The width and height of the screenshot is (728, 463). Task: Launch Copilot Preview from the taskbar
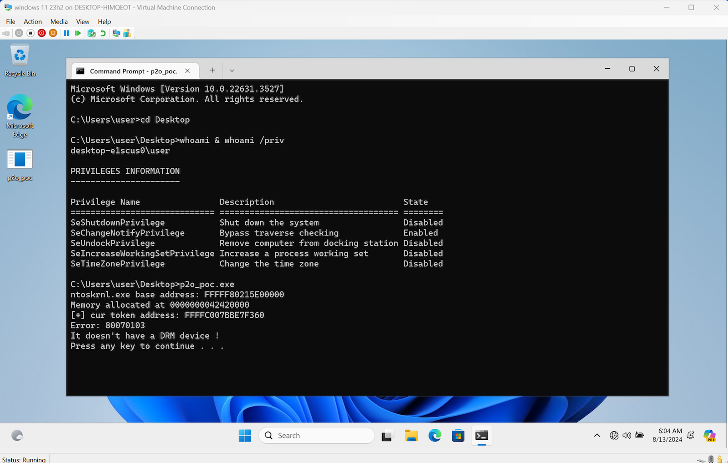pos(710,436)
